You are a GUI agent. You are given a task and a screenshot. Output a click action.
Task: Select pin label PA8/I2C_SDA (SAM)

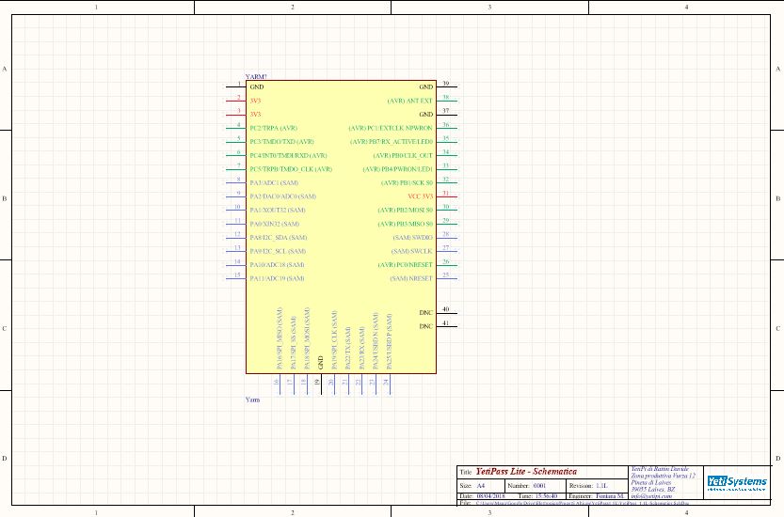pos(279,238)
